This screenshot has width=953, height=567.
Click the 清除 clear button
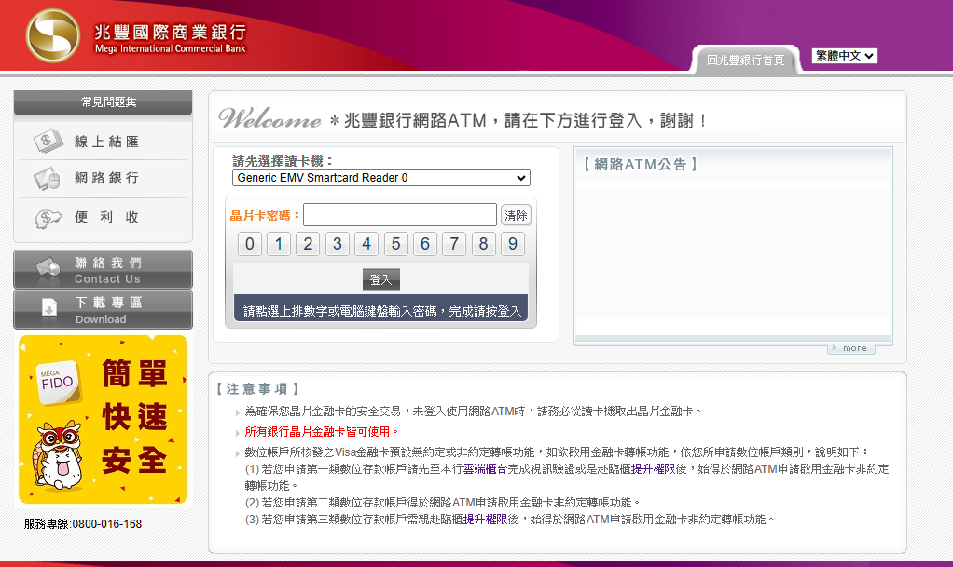[516, 215]
